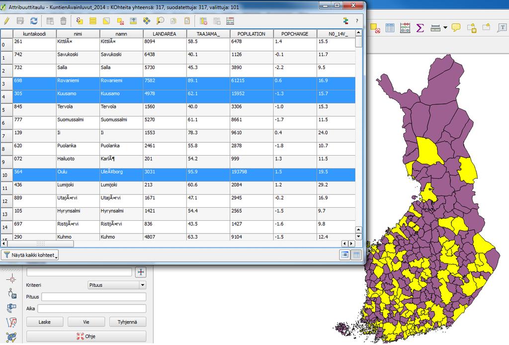509x345 pixels.
Task: Move selected rows to the top
Action: pyautogui.click(x=133, y=21)
